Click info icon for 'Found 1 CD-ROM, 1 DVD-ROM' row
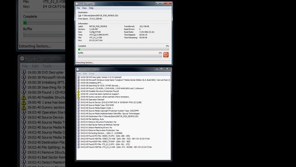Image resolution: width=296 pixels, height=167 pixels. [x=79, y=89]
